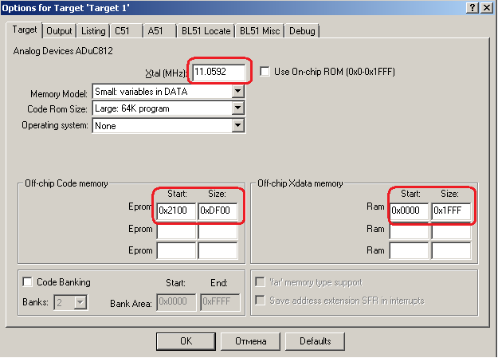Select the A51 tab
Image resolution: width=498 pixels, height=358 pixels.
point(159,31)
